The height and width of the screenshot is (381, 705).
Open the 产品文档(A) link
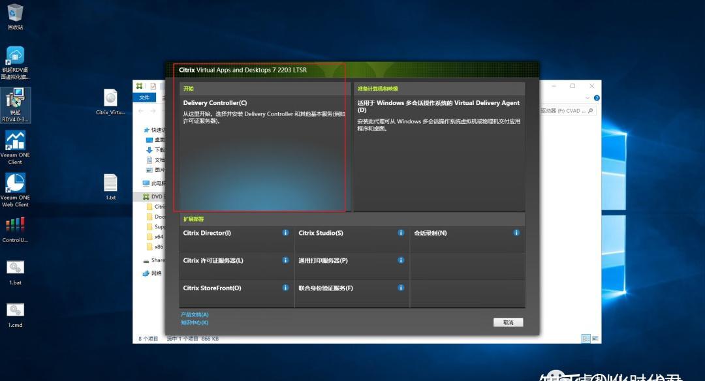[195, 314]
